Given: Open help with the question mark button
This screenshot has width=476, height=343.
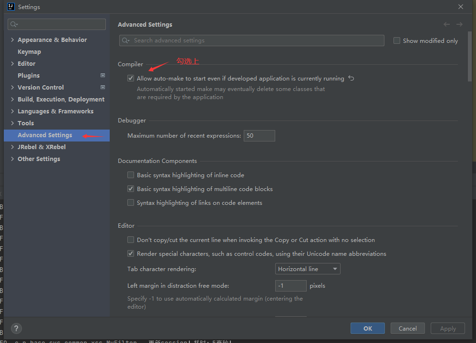Looking at the screenshot, I should point(16,328).
